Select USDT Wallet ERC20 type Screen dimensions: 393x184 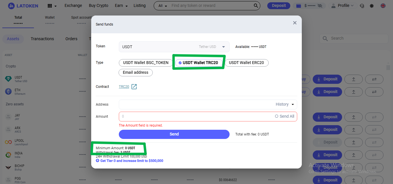246,63
